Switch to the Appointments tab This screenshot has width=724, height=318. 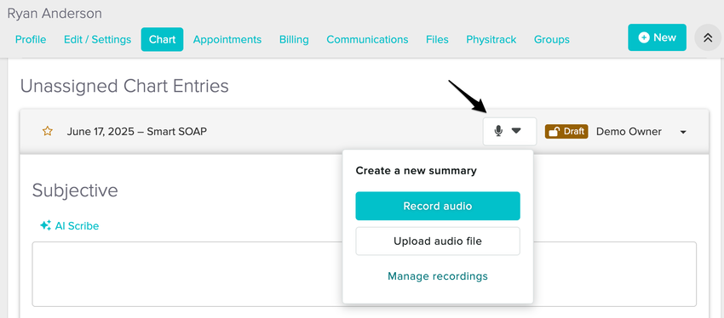(227, 40)
